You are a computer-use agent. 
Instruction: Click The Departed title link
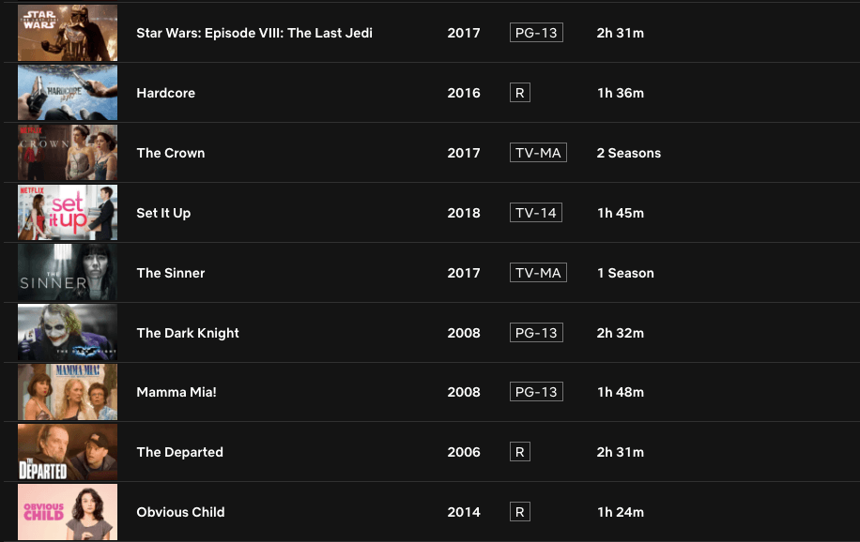tap(180, 452)
